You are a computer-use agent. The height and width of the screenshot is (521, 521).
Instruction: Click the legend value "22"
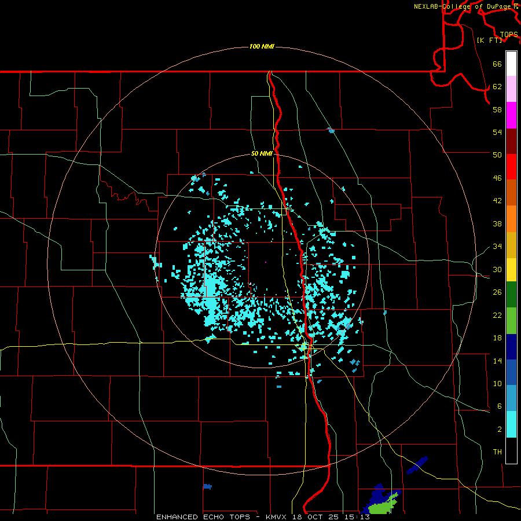point(497,315)
